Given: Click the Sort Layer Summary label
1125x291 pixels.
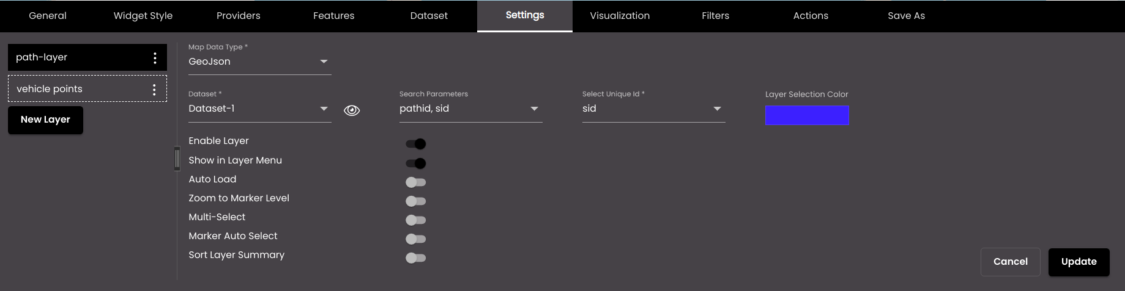Looking at the screenshot, I should point(237,255).
